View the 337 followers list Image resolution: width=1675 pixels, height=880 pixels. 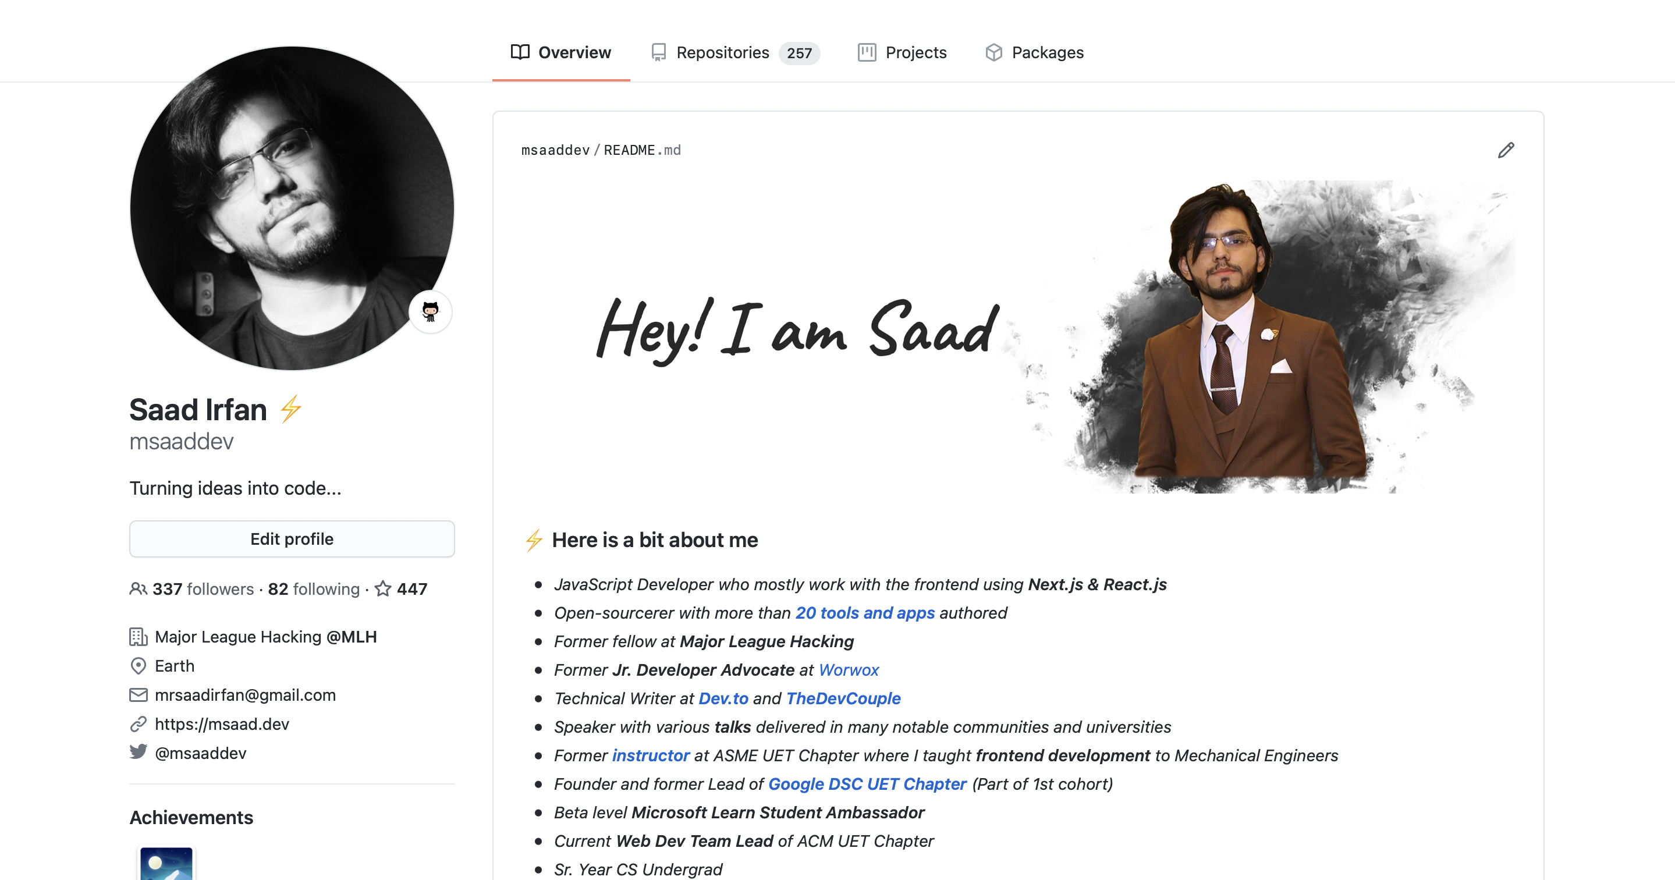click(x=203, y=588)
